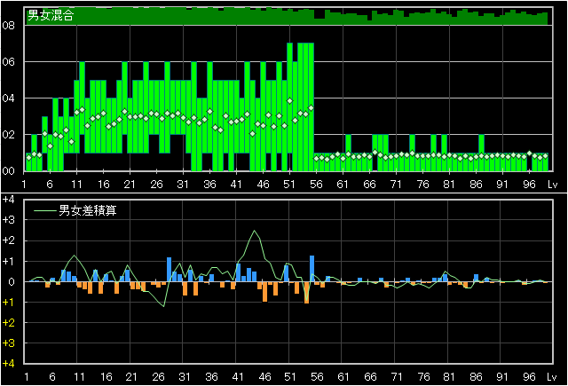
Task: Select the green line sample beside 男女差積算
Action: coord(45,210)
